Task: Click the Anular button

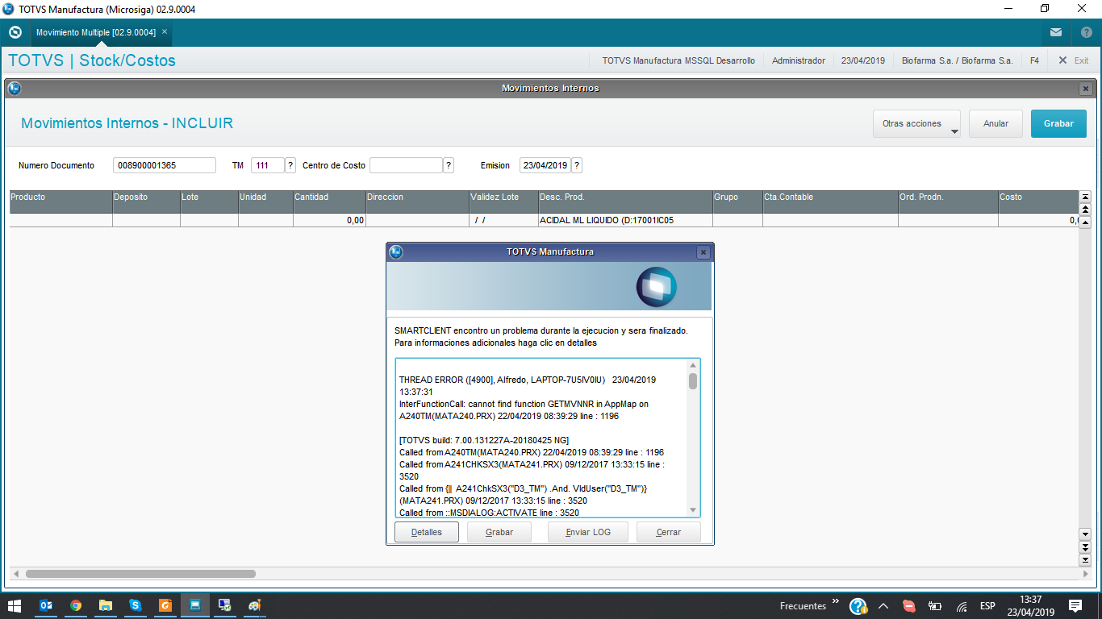Action: 996,124
